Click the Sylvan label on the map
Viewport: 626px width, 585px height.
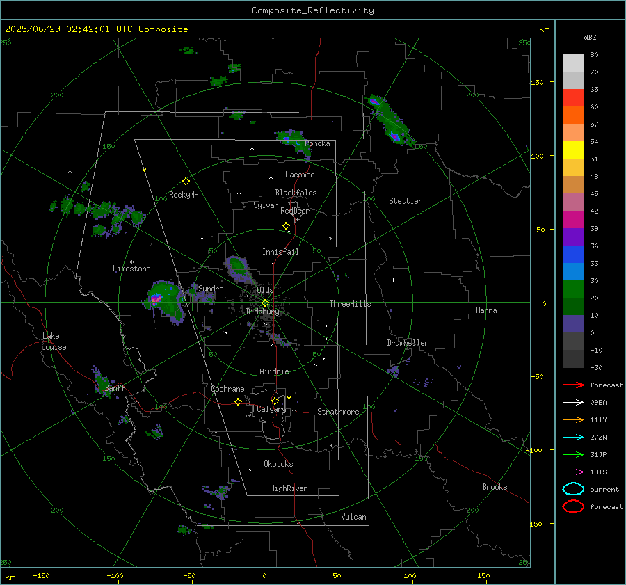coord(266,205)
